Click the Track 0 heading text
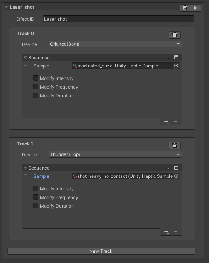 tap(25, 34)
